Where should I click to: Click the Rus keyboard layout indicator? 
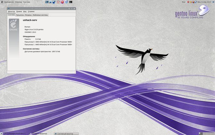click(184, 2)
